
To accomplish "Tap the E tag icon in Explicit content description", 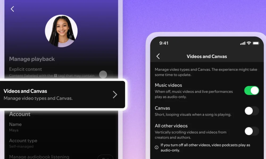I will coord(55,76).
